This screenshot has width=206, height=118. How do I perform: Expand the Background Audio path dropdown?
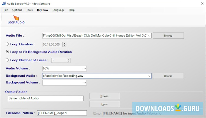pyautogui.click(x=149, y=76)
